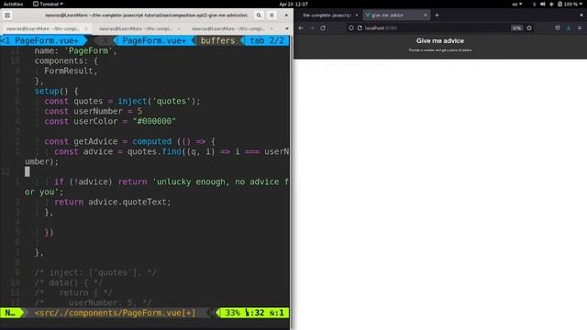Image resolution: width=587 pixels, height=330 pixels.
Task: Close the the-complete-javascript browser tab
Action: point(357,16)
